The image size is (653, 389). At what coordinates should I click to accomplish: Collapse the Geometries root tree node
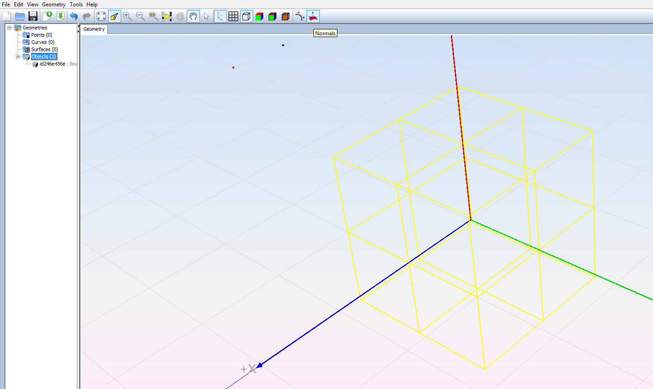[x=9, y=28]
